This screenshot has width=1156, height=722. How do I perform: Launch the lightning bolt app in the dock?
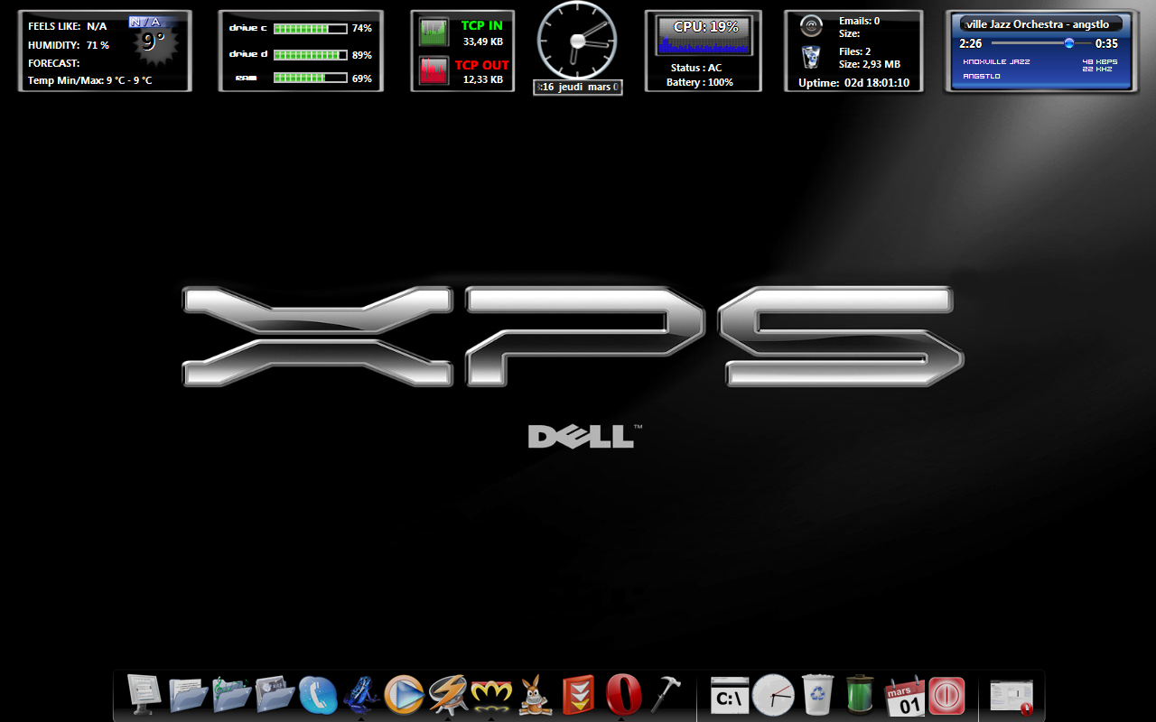[448, 696]
